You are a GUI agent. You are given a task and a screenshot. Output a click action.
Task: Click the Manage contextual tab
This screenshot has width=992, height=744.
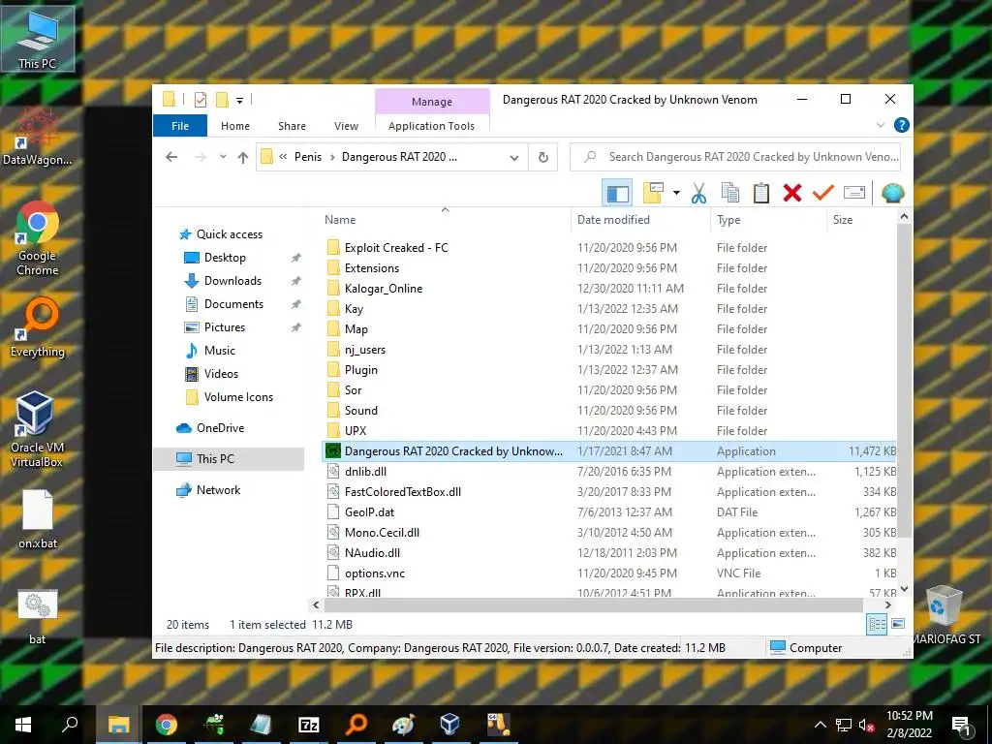[432, 101]
